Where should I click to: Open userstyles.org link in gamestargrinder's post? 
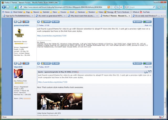(52, 36)
